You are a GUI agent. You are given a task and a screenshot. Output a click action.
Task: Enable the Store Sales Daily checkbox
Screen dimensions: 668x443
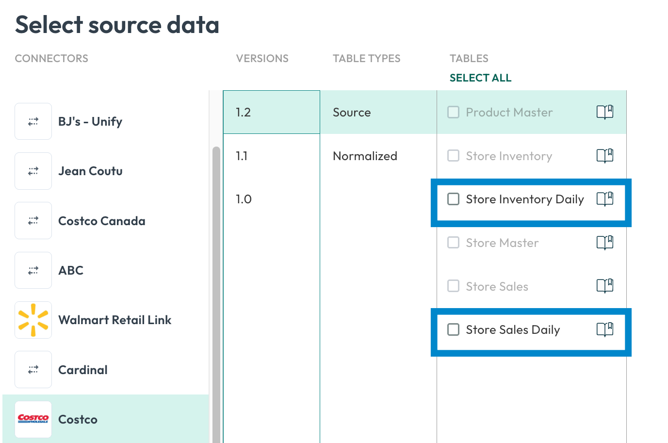click(x=453, y=329)
